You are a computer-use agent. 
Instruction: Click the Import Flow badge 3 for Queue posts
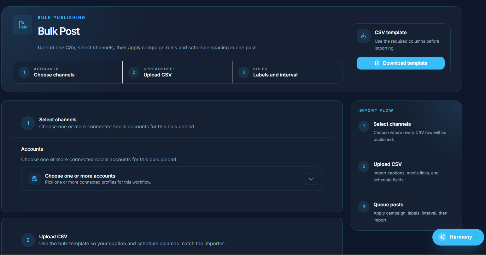(x=364, y=207)
